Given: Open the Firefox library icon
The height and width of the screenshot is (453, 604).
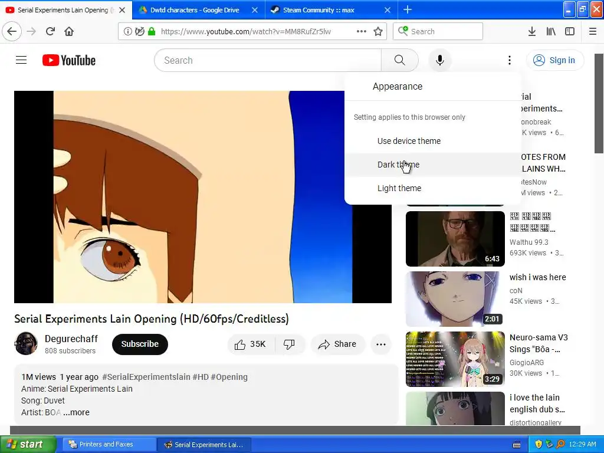Looking at the screenshot, I should point(551,31).
